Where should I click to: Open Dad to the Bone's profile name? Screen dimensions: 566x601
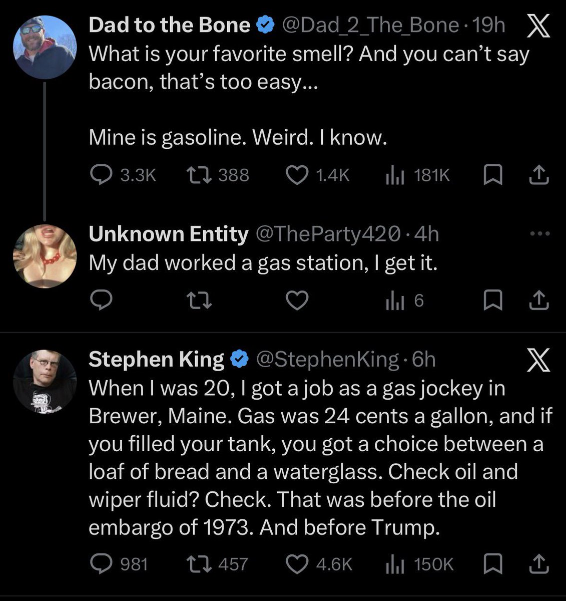tap(169, 25)
